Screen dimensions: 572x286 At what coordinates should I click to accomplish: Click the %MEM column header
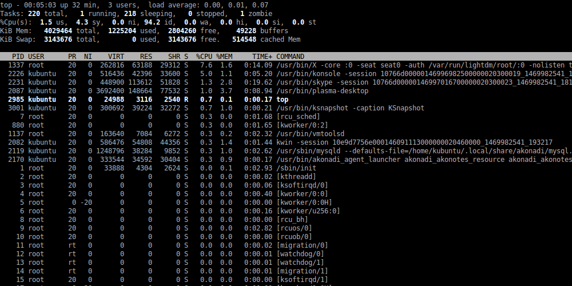coord(225,57)
